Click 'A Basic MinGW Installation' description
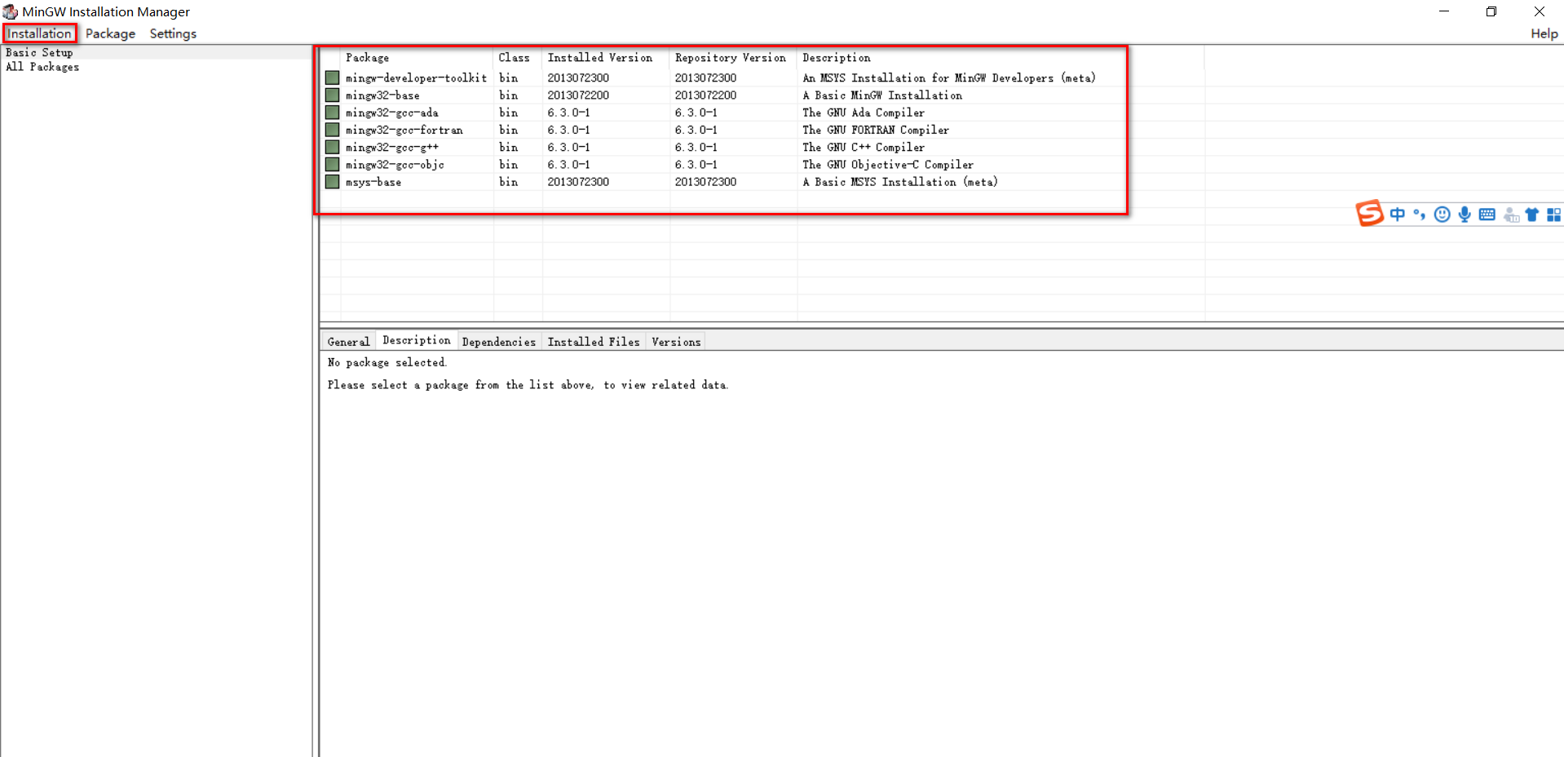 pos(882,95)
